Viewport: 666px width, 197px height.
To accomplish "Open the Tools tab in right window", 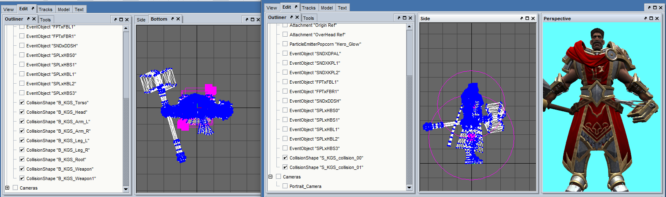I will pos(309,18).
